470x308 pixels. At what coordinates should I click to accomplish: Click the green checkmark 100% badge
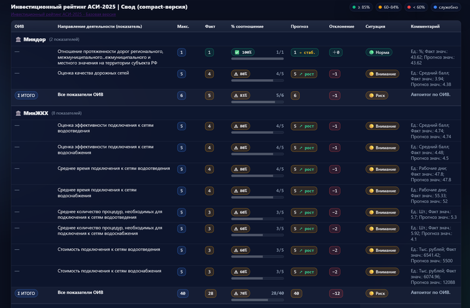coord(243,52)
